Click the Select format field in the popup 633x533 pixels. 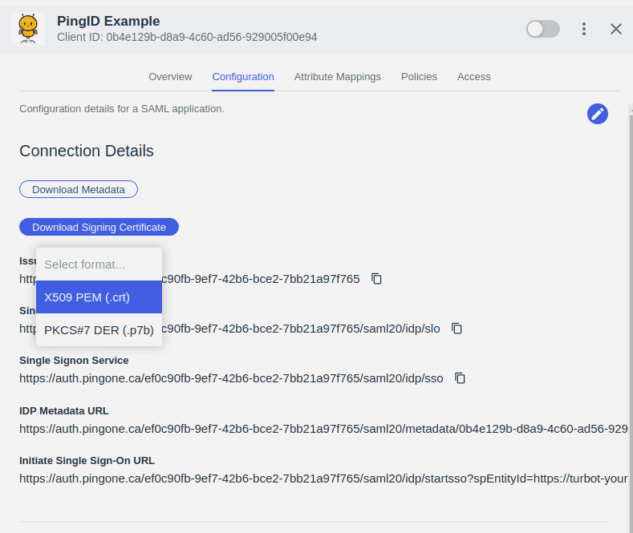[x=99, y=264]
